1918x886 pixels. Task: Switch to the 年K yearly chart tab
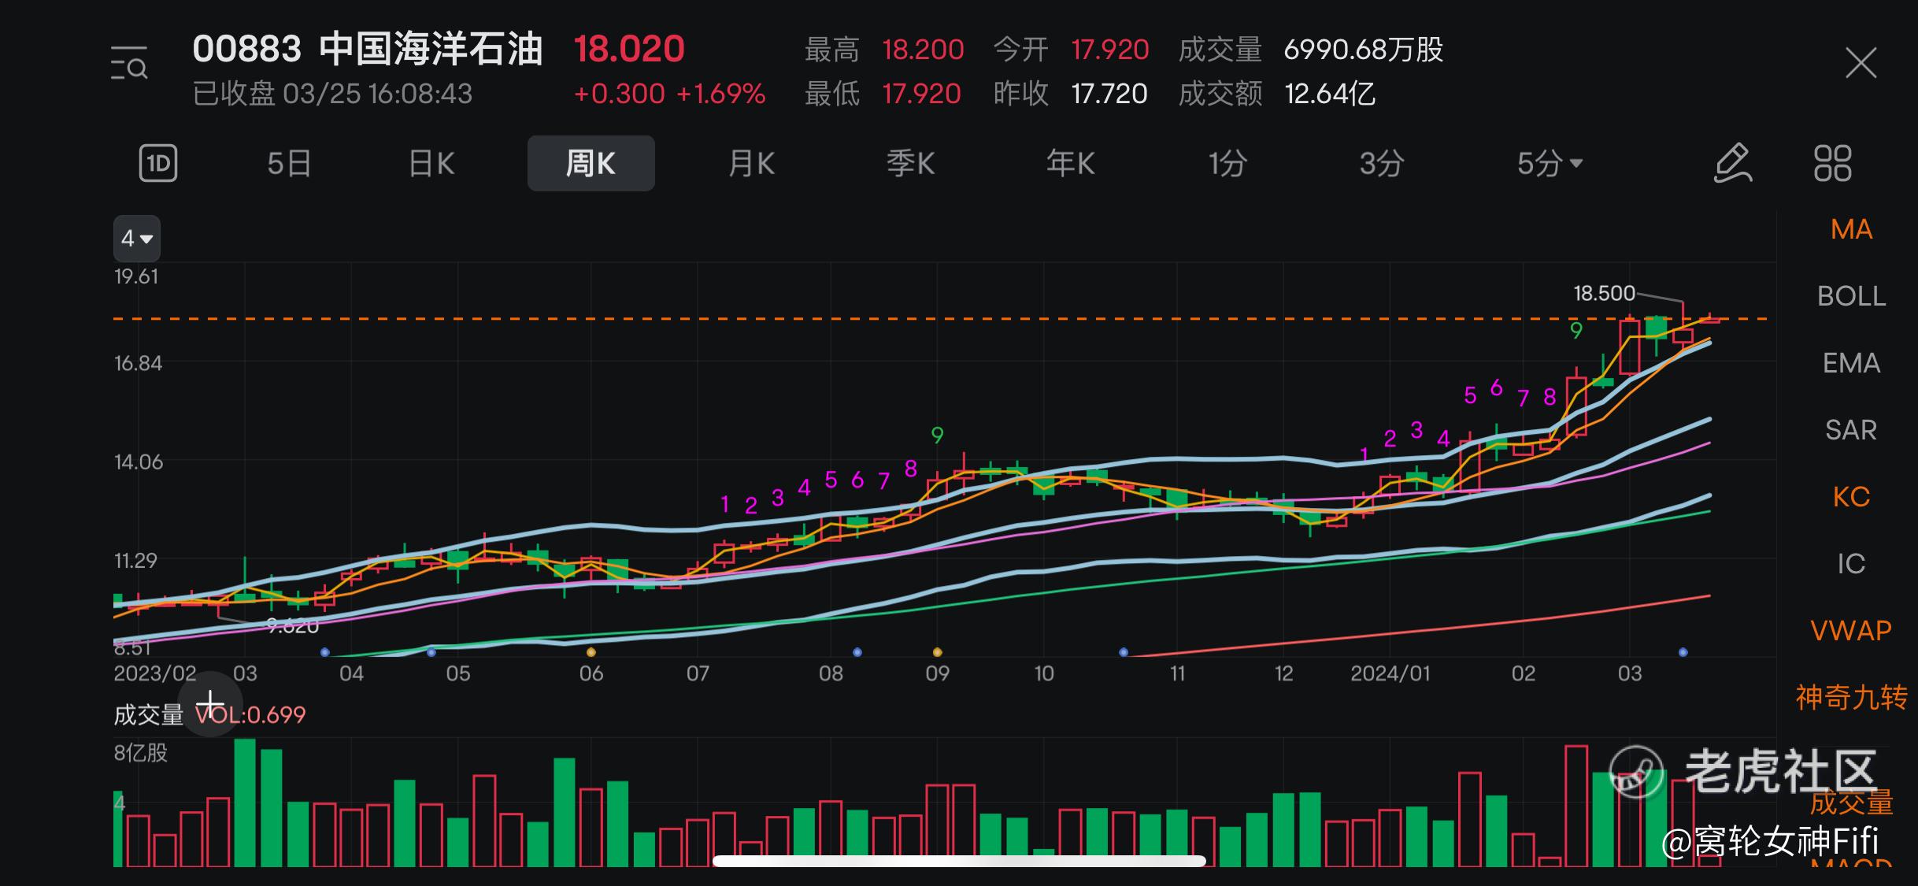tap(1070, 164)
